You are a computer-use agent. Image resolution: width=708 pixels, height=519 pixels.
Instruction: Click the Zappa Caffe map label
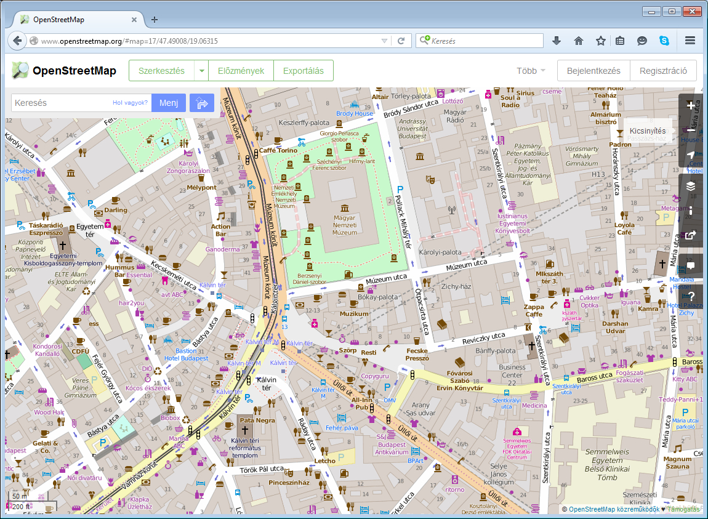(534, 310)
